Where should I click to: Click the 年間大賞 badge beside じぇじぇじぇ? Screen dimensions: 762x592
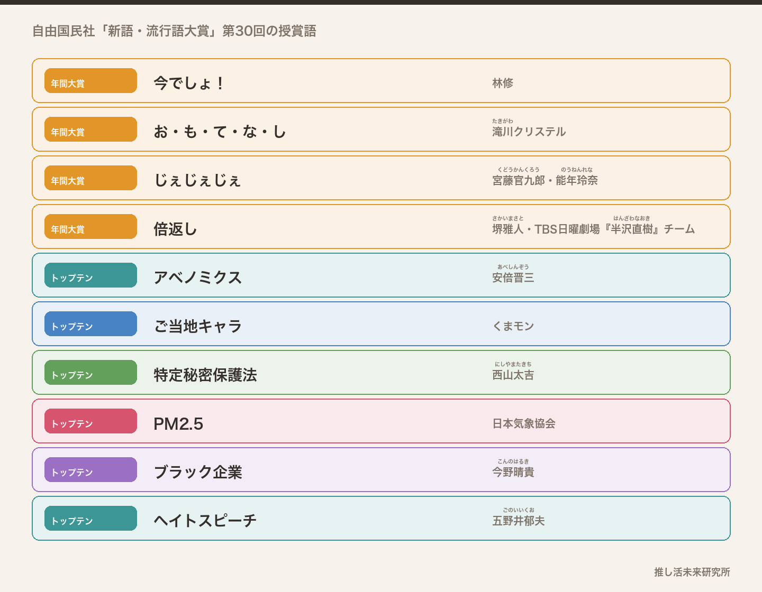90,178
